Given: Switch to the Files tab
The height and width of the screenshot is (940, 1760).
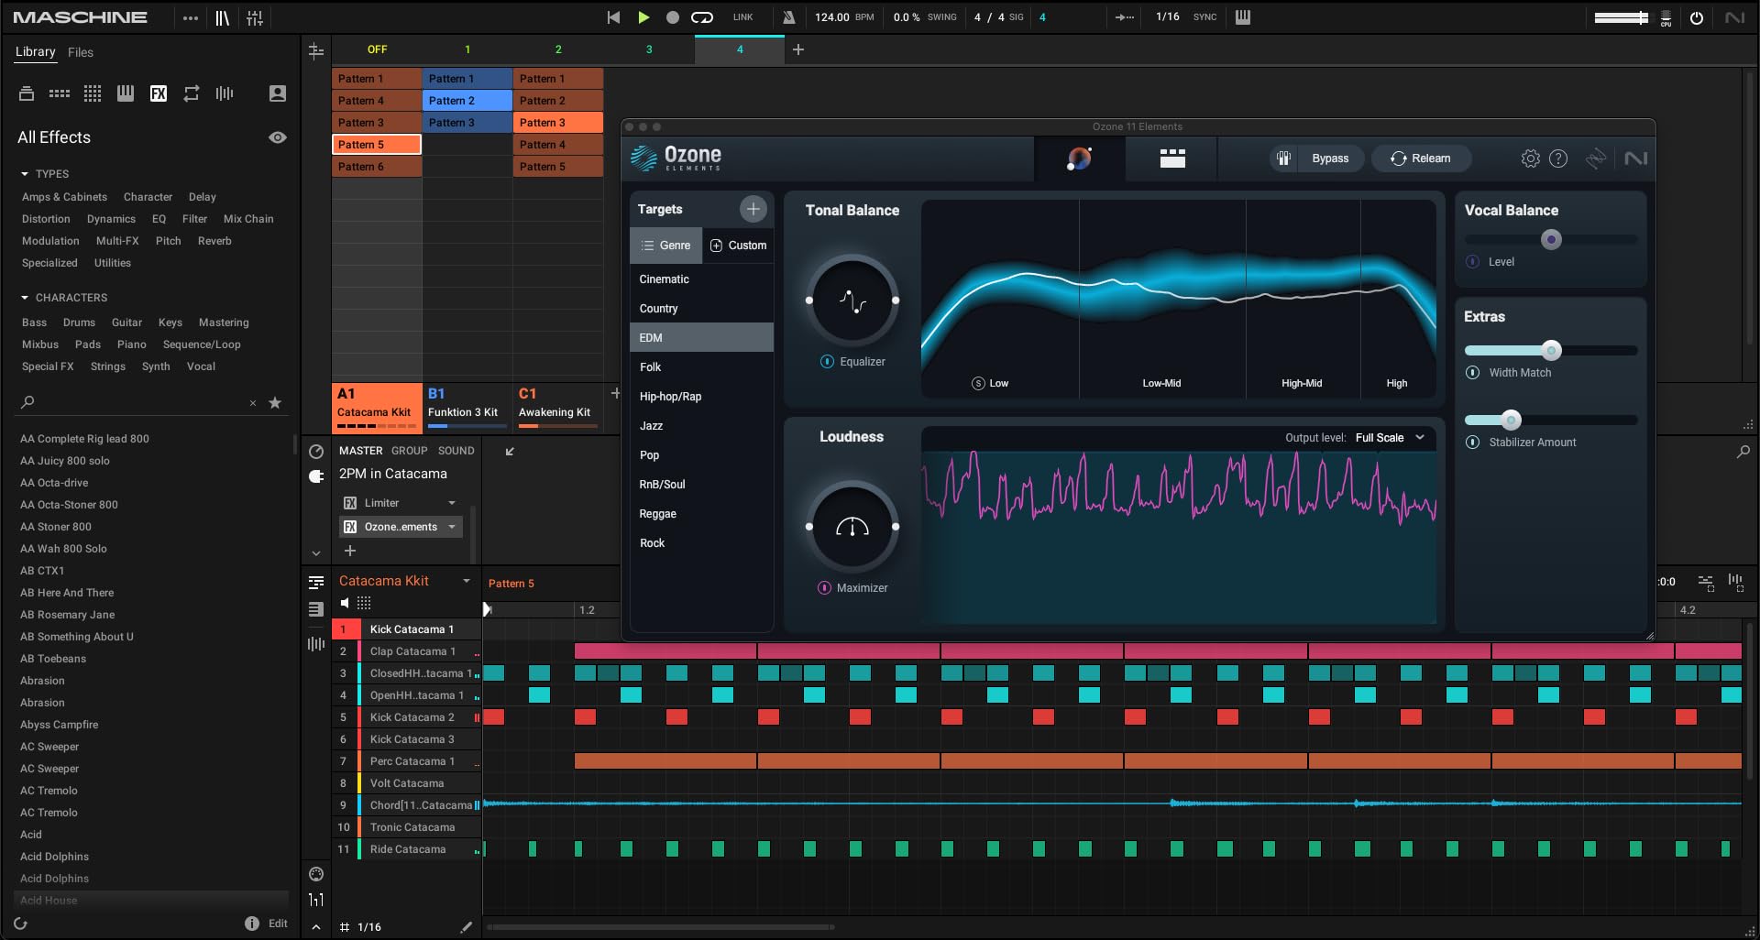Looking at the screenshot, I should coord(81,52).
